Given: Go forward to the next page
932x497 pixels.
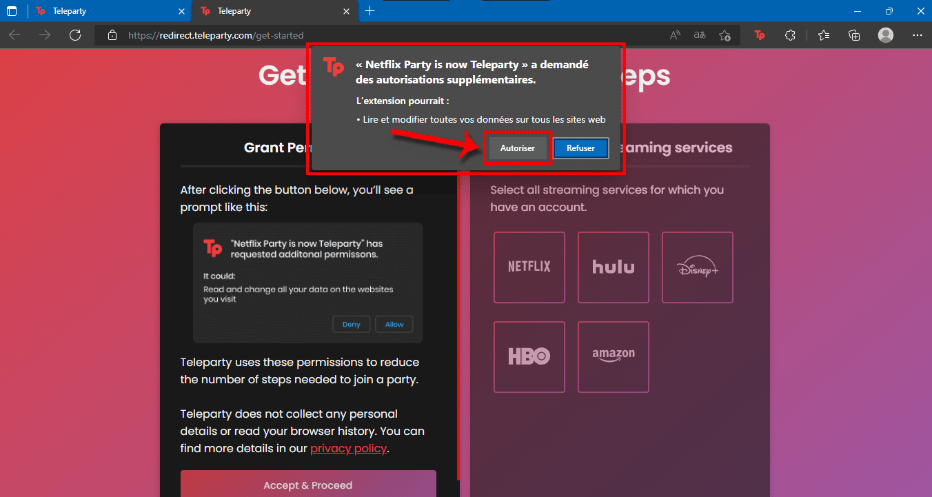Looking at the screenshot, I should pos(45,35).
